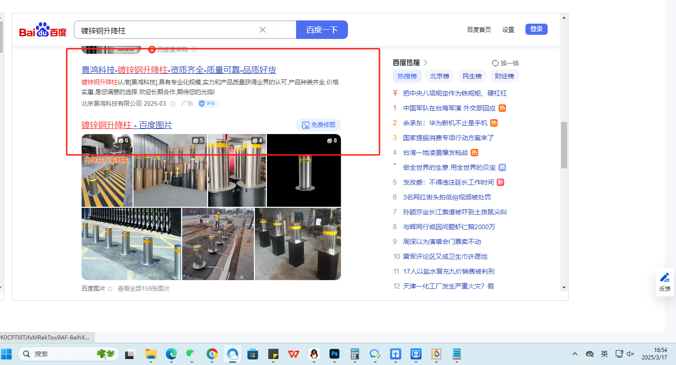Toggle the speaker mute icon in tray
676x365 pixels.
pos(630,354)
